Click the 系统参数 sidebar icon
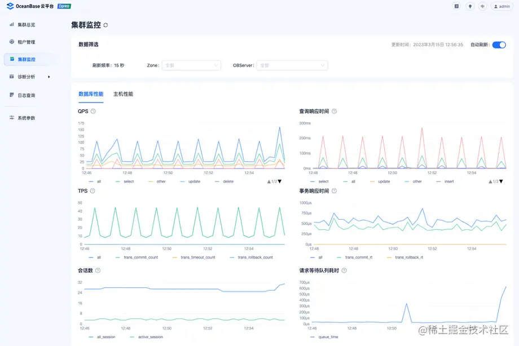519x346 pixels. 12,117
